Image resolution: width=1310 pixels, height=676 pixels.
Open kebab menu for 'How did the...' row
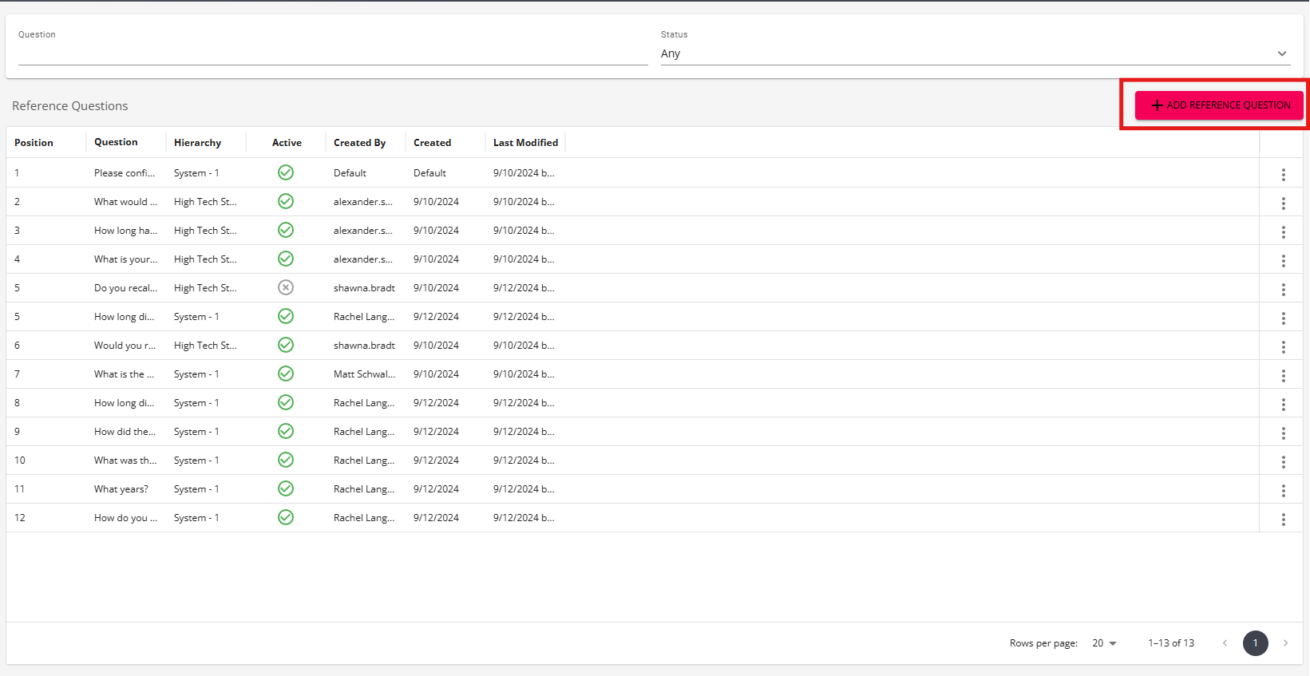1283,433
